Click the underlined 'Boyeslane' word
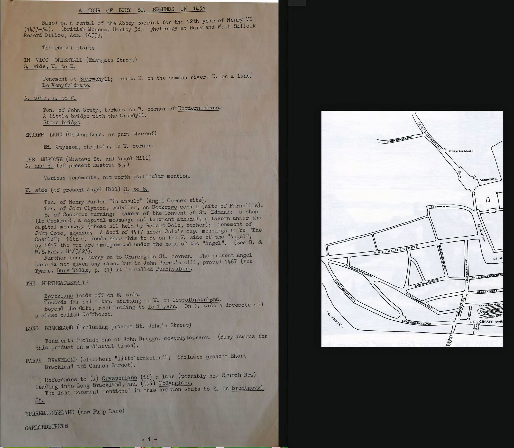This screenshot has height=448, width=514. (58, 296)
